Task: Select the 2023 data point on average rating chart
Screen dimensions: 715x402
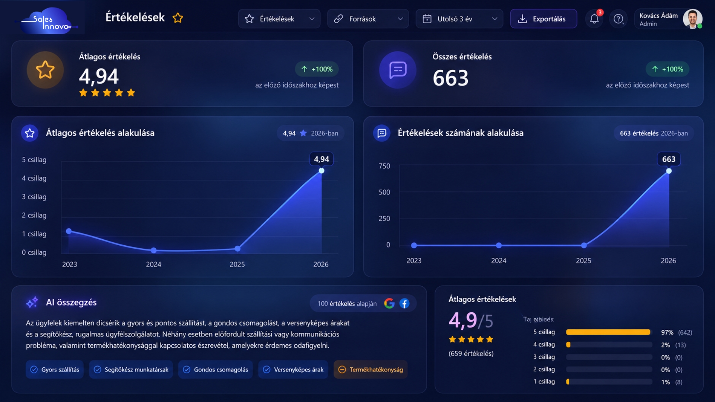Action: pyautogui.click(x=69, y=231)
